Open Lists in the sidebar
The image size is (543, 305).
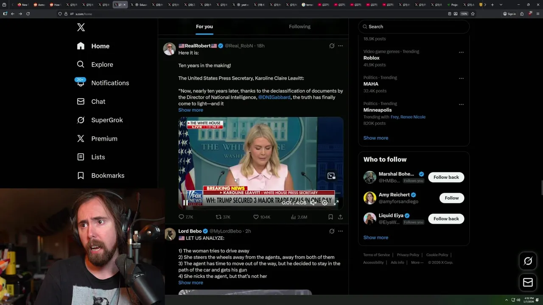[91, 157]
